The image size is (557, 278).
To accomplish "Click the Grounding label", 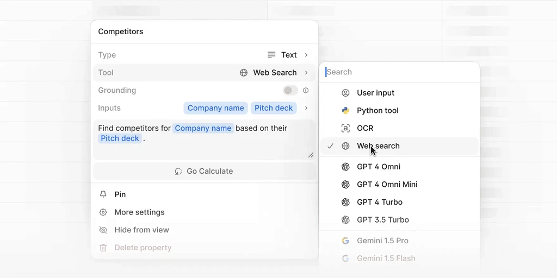I will click(x=117, y=91).
